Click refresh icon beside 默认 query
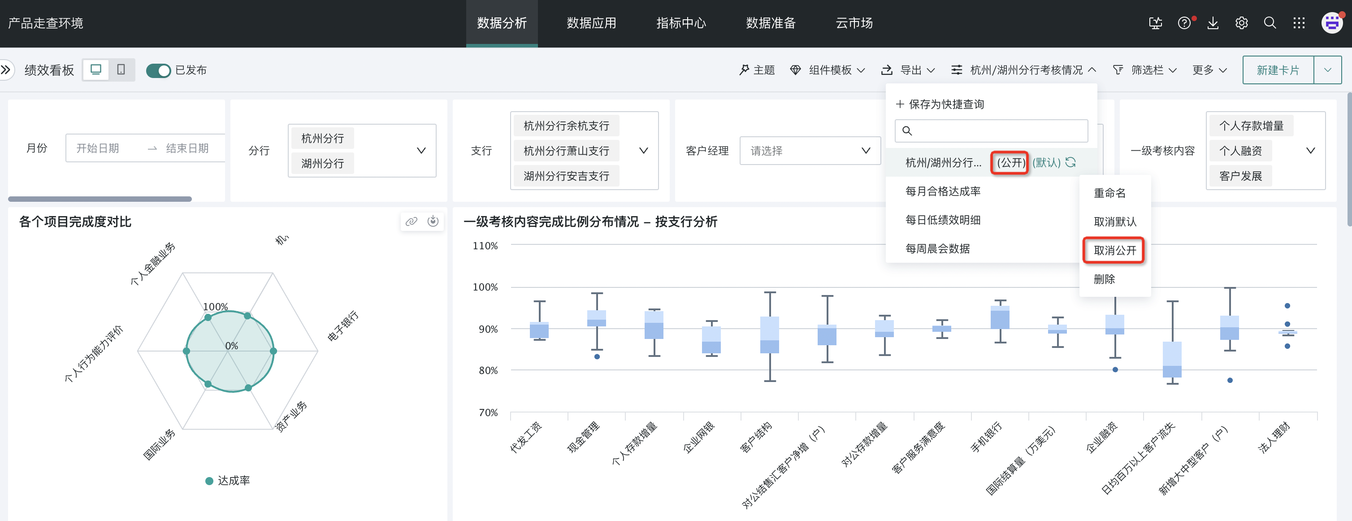The image size is (1352, 521). tap(1070, 163)
